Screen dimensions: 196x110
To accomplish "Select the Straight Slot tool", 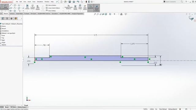I will 11,11.
